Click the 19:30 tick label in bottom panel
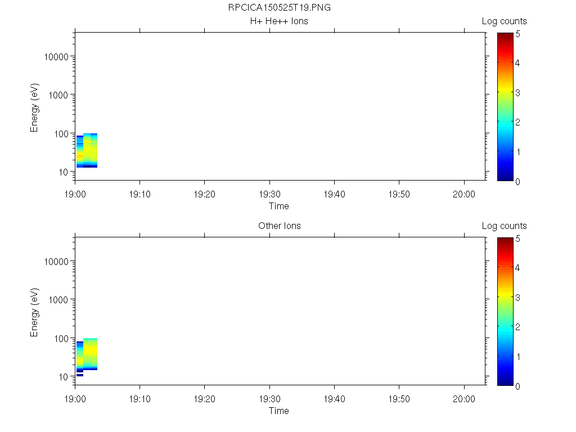Viewport: 576px width, 432px height. coord(269,399)
